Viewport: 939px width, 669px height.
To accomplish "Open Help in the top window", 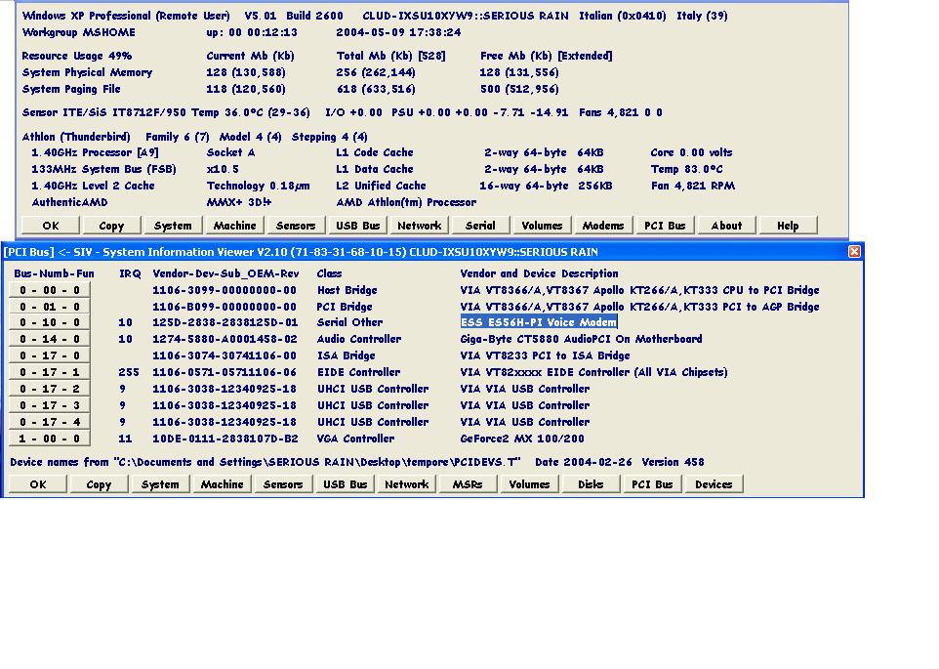I will [787, 226].
